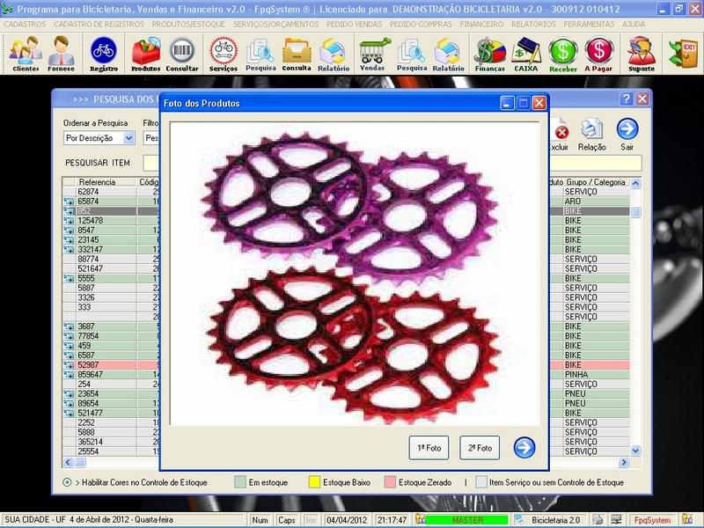Click the Sair blue arrow icon
Image resolution: width=704 pixels, height=528 pixels.
[x=627, y=135]
